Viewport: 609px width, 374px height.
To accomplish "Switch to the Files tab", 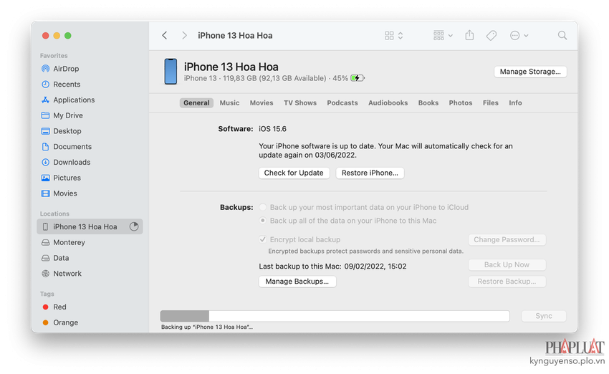I will click(x=491, y=103).
